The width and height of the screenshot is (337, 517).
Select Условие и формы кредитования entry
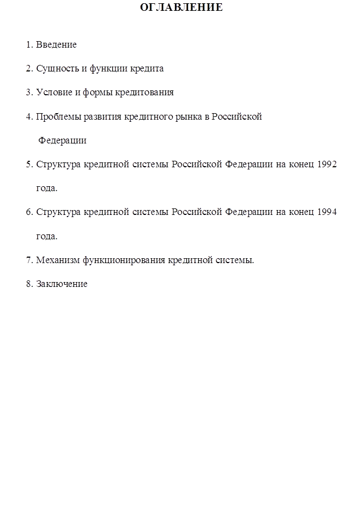105,93
